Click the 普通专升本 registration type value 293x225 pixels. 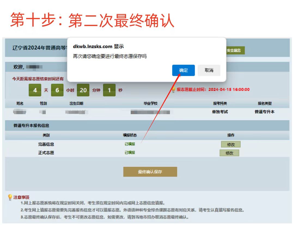coord(264,112)
